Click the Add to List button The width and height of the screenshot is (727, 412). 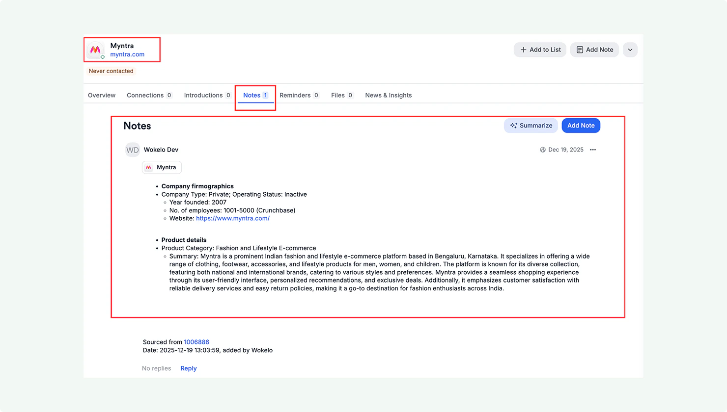click(x=540, y=50)
